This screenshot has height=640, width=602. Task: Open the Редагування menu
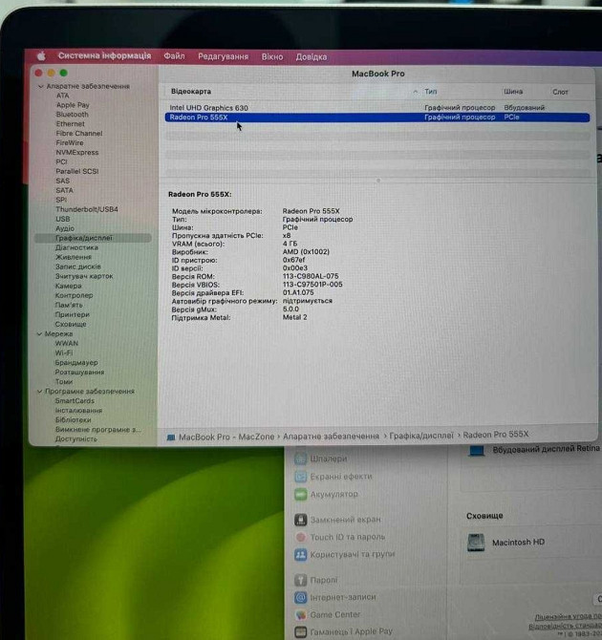coord(223,56)
